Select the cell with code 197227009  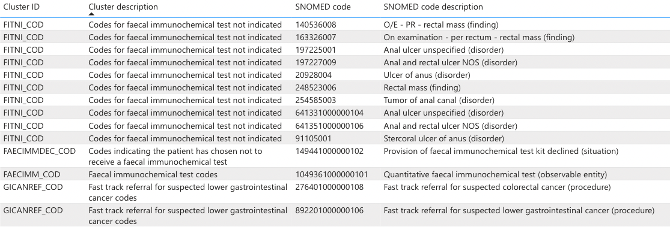[x=315, y=63]
